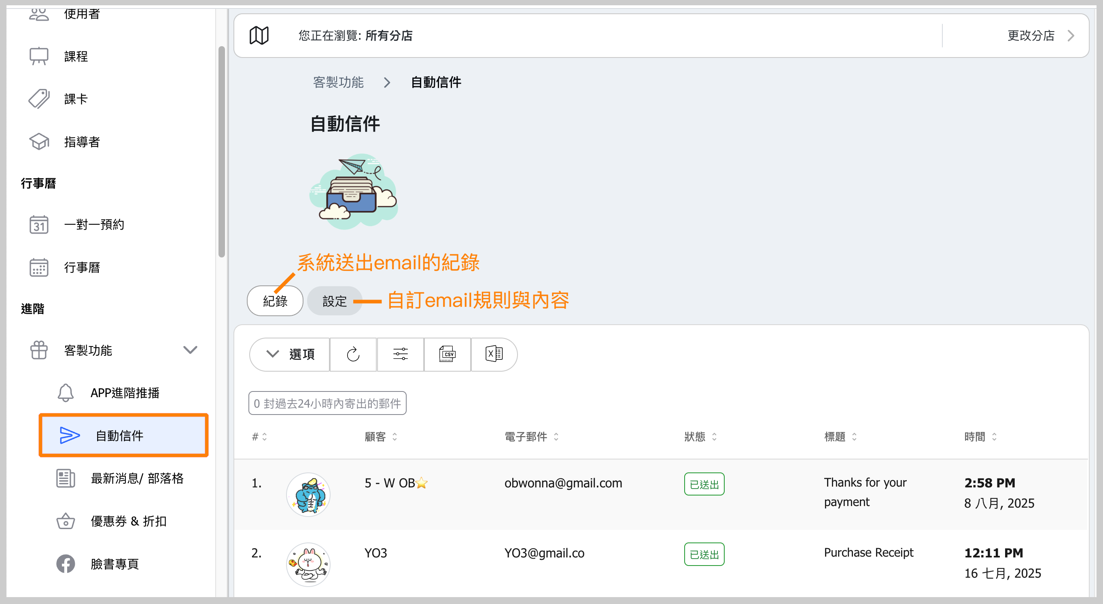The image size is (1103, 604).
Task: Click 客製功能 breadcrumb link
Action: click(338, 82)
